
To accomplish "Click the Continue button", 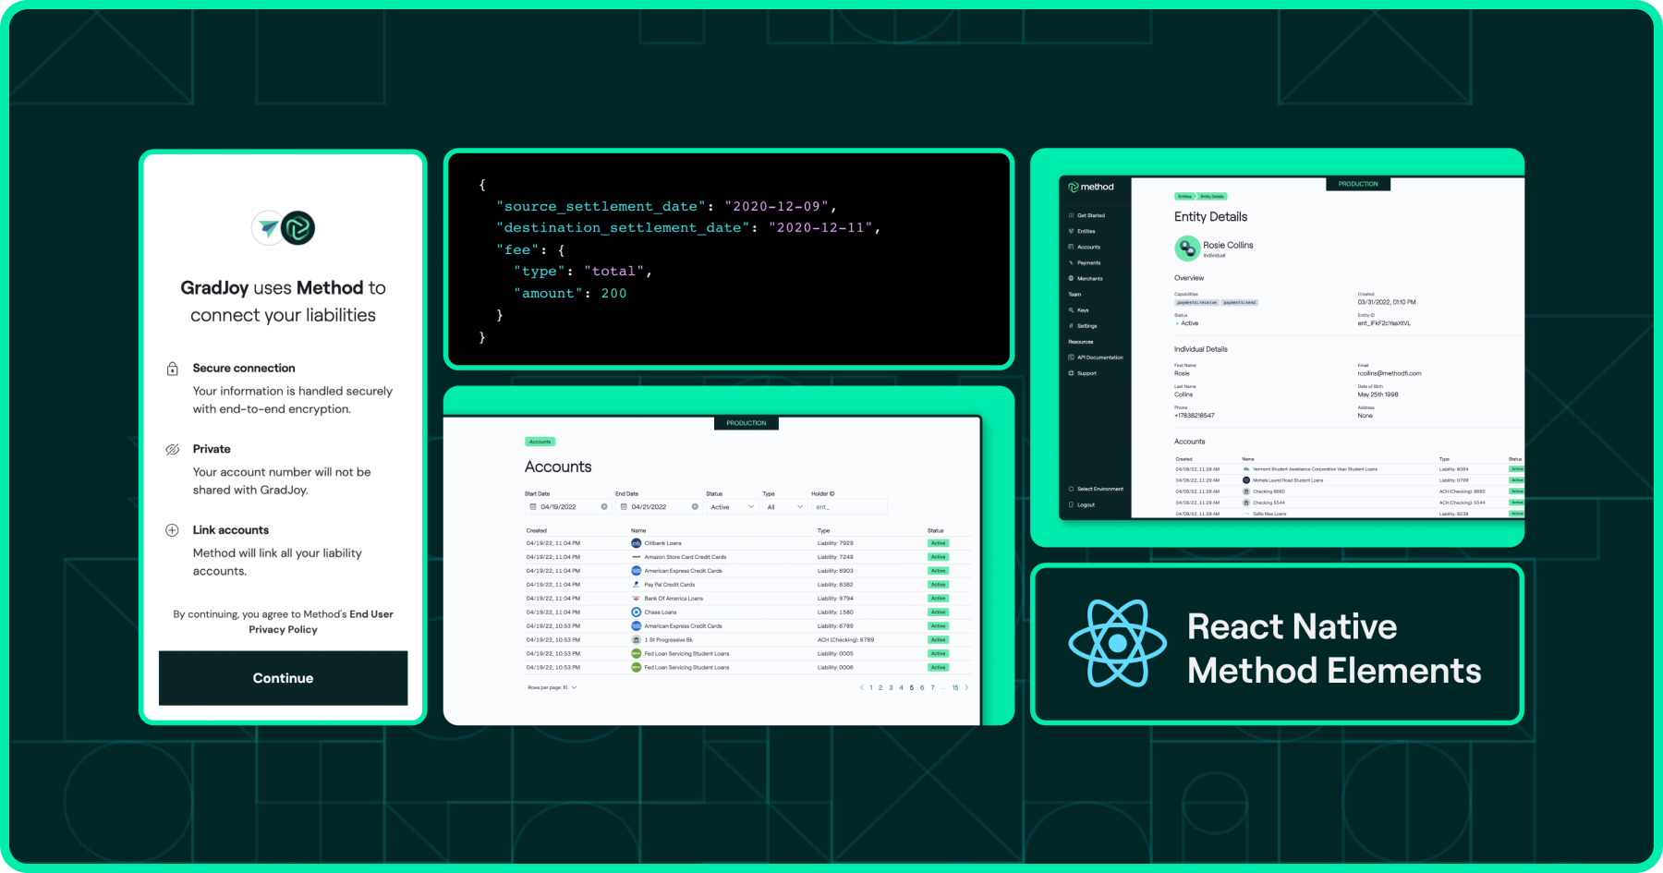I will [x=284, y=678].
